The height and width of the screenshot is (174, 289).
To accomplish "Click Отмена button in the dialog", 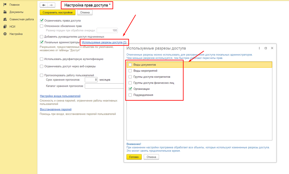I will tap(151, 157).
